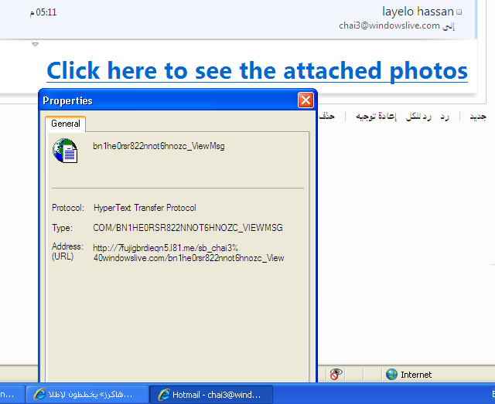
Task: Click the attached photos hyperlink
Action: pyautogui.click(x=257, y=70)
